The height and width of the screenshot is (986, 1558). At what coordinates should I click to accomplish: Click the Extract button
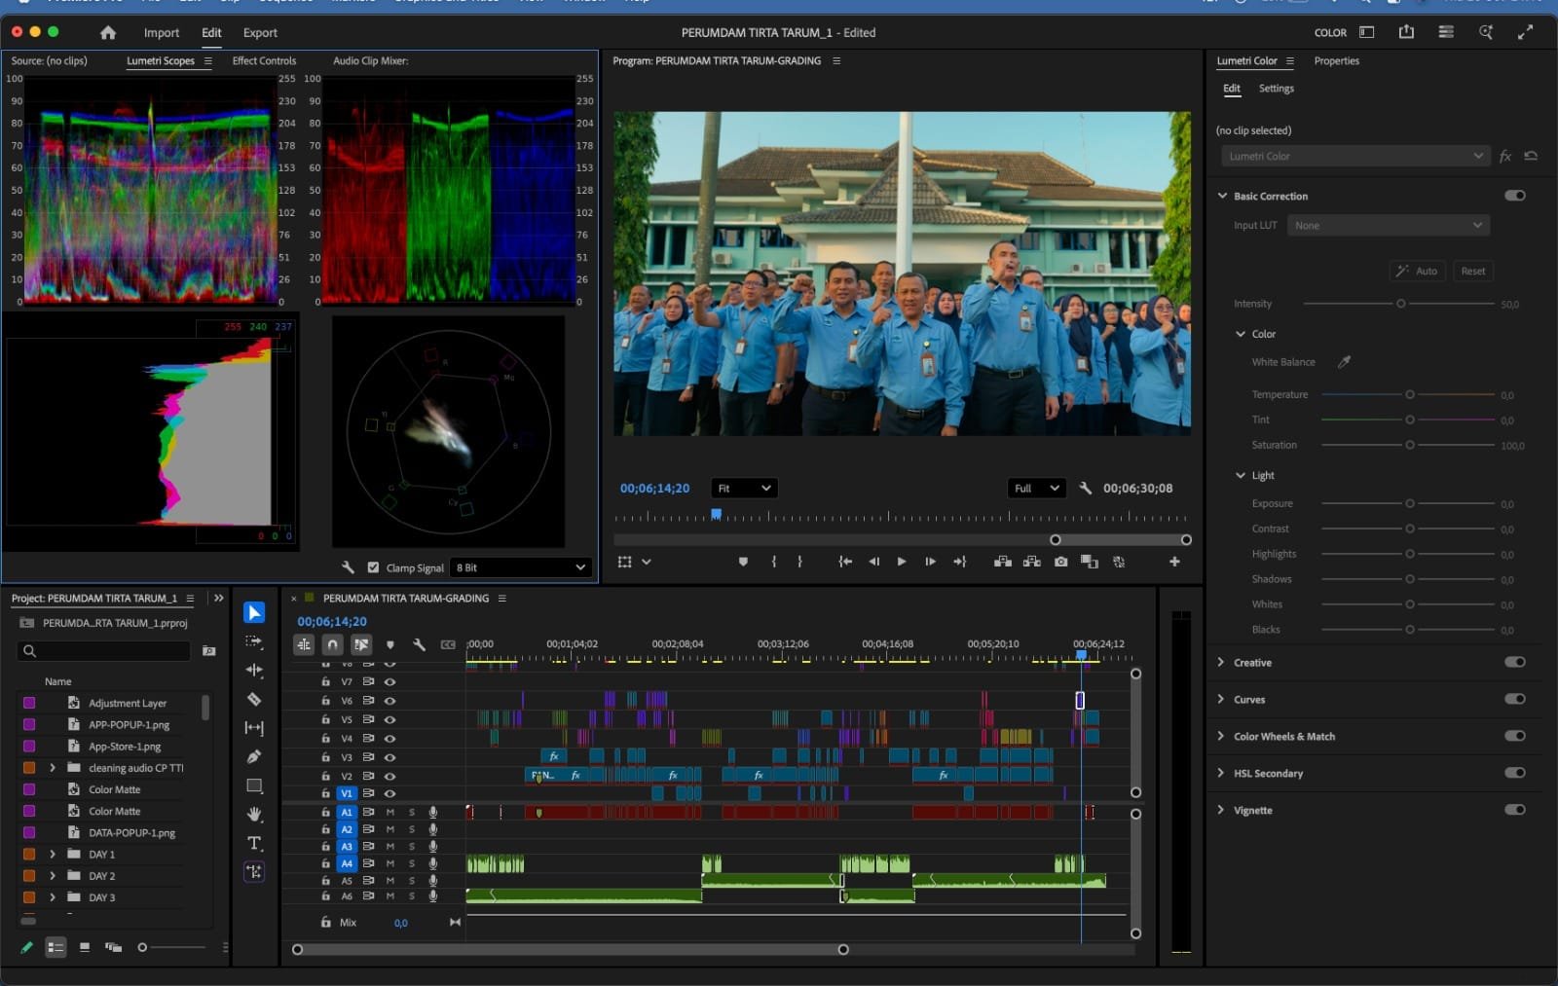pos(1031,562)
